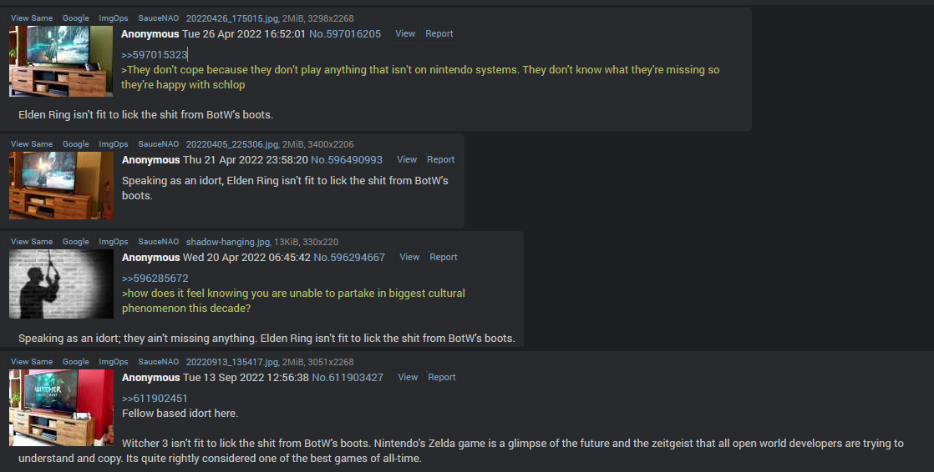Click SauceNAO for 20220426_175015.jpg
Image resolution: width=934 pixels, height=472 pixels.
[159, 18]
